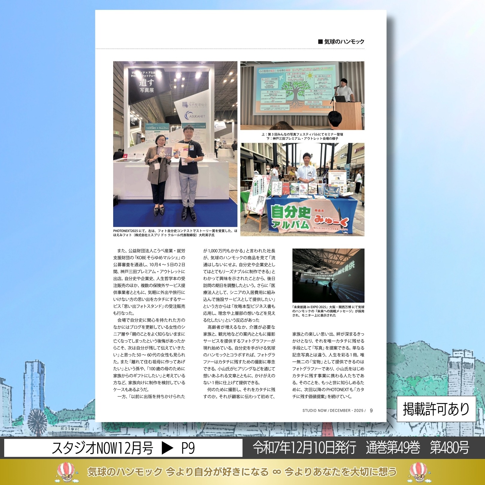Click the STUDIO NOW / DECEMBER・2025 footer
This screenshot has width=485, height=485.
click(334, 410)
